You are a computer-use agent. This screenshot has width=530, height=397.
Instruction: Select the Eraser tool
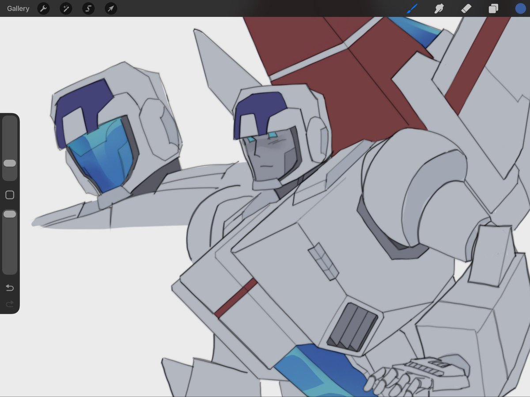pos(466,8)
